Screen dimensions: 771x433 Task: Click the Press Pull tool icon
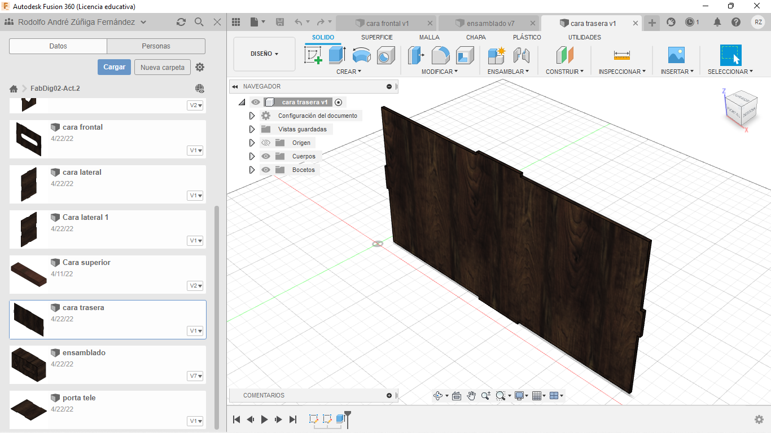pos(416,55)
